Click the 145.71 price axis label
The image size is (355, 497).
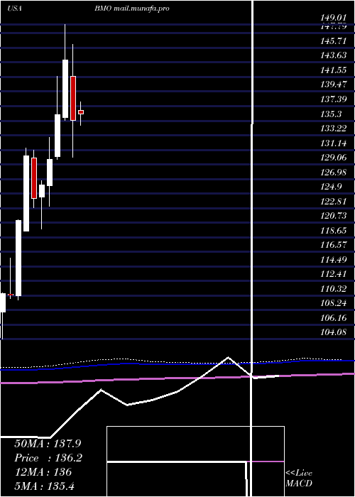pyautogui.click(x=333, y=40)
